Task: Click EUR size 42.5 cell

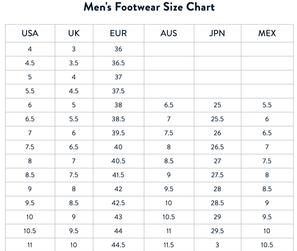Action: (x=118, y=203)
